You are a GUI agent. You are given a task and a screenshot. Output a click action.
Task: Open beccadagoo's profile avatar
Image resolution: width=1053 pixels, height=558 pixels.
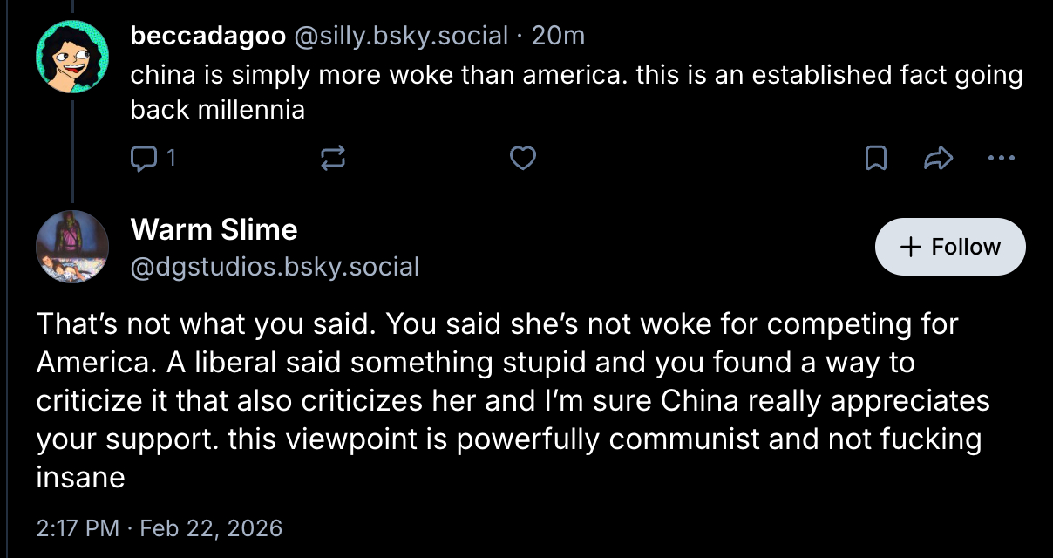(71, 57)
